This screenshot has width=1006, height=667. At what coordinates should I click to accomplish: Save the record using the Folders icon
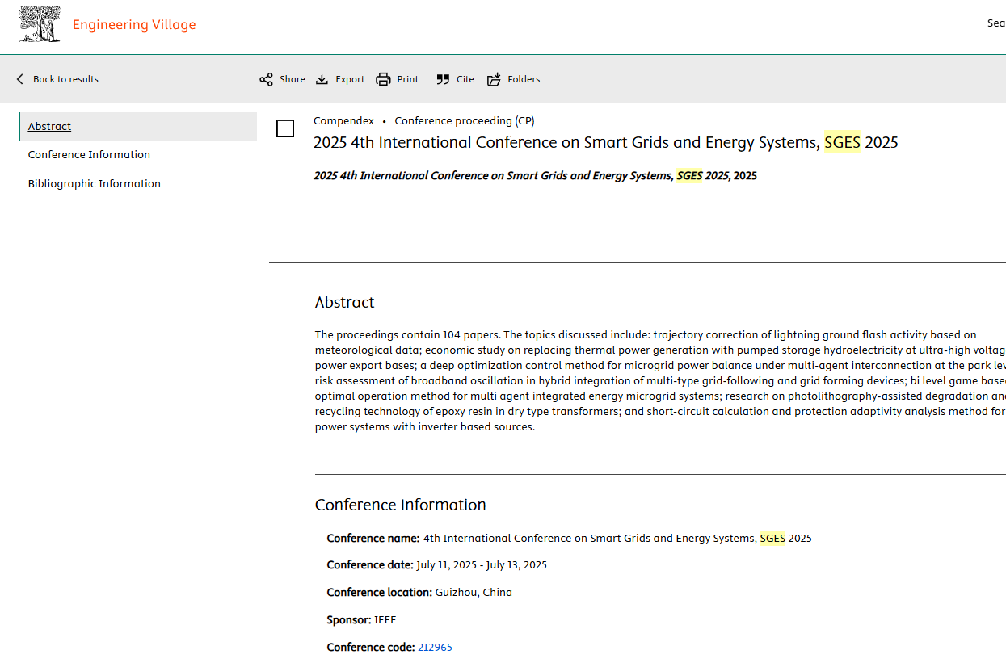coord(494,79)
